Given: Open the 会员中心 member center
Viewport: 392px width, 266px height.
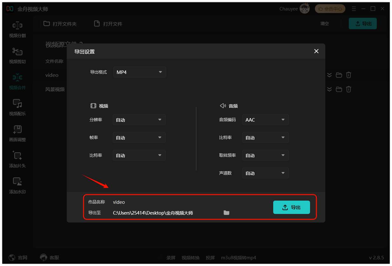Looking at the screenshot, I should [x=330, y=9].
